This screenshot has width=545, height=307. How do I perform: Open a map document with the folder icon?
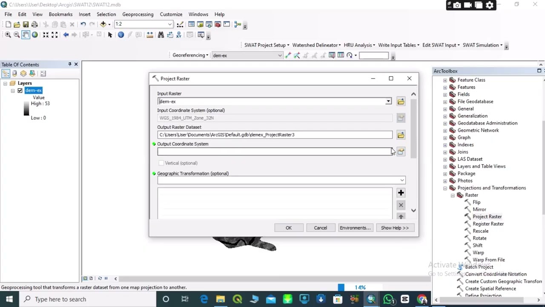click(x=17, y=24)
